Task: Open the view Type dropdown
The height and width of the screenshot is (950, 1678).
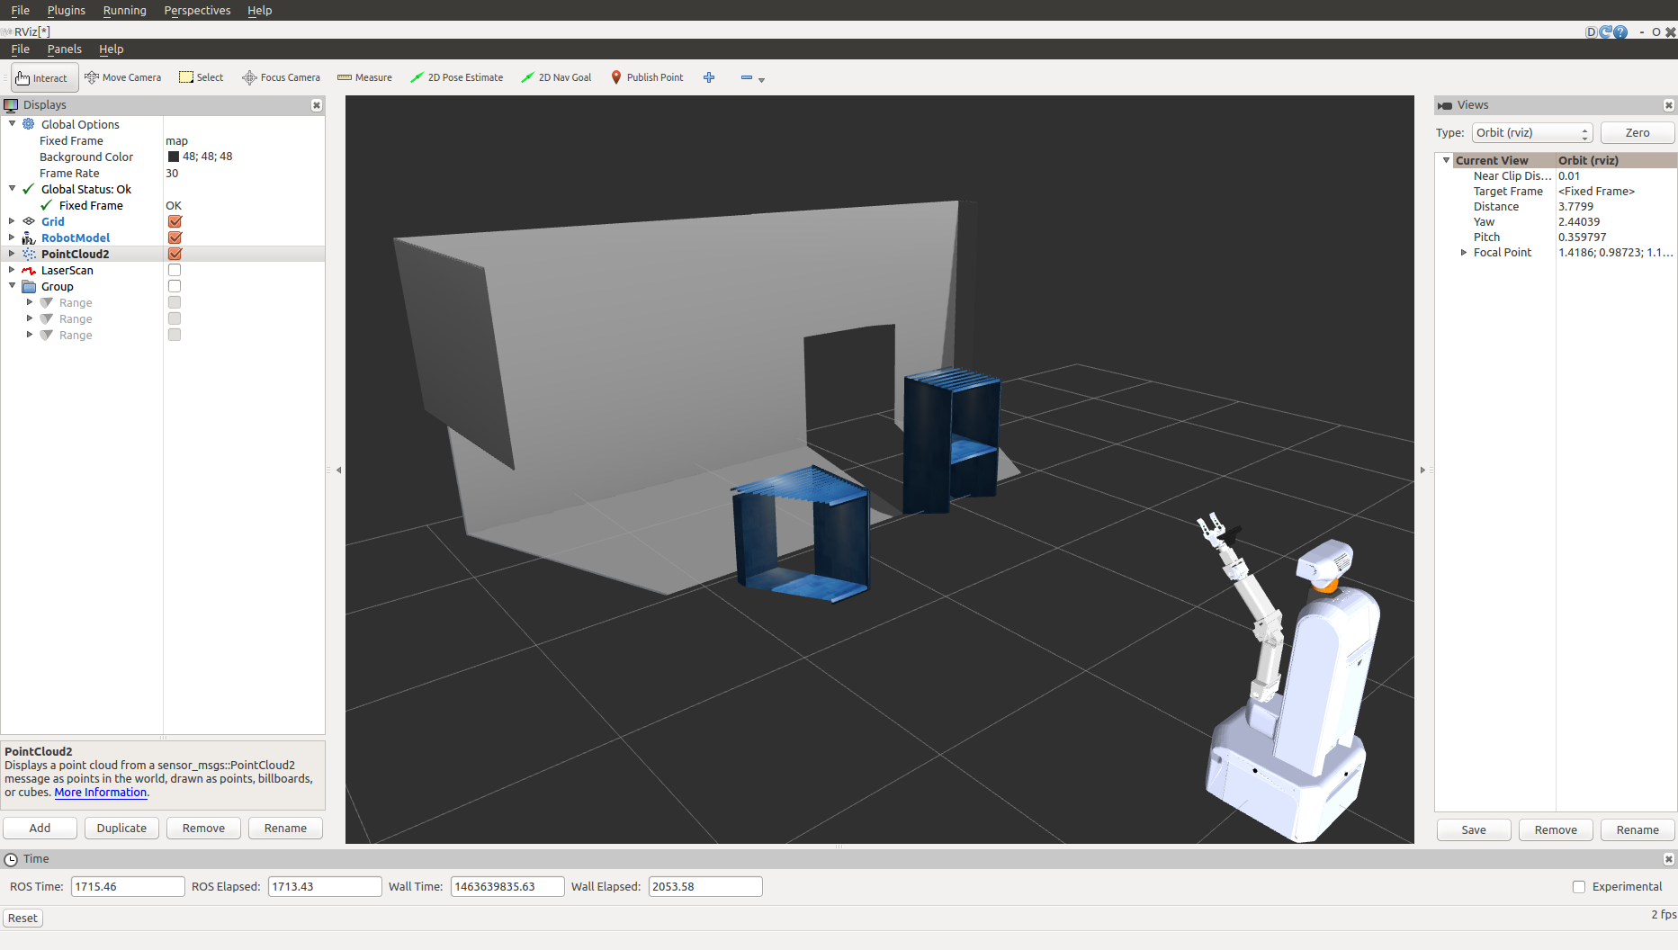Action: pos(1531,133)
